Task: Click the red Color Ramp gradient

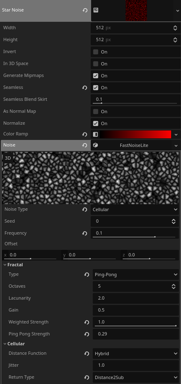Action: point(135,135)
